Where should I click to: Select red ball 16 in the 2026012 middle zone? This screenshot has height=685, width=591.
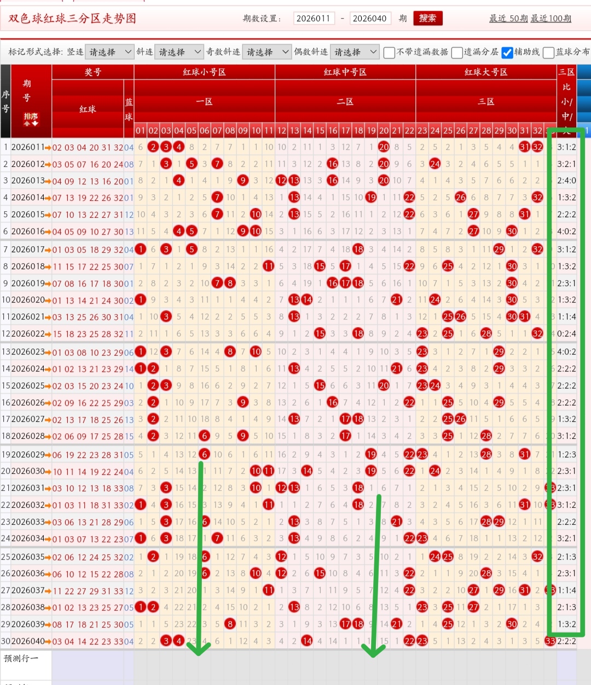coord(332,164)
